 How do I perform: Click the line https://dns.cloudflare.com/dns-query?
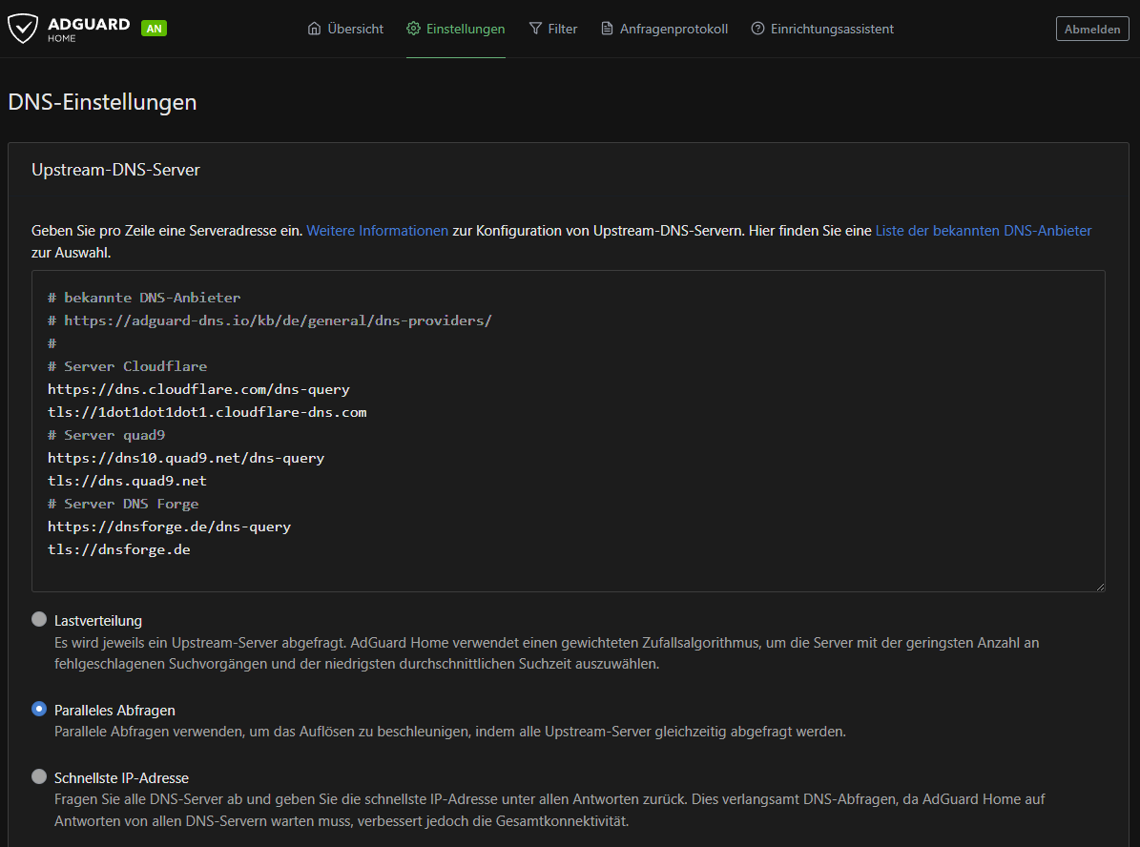tap(198, 389)
